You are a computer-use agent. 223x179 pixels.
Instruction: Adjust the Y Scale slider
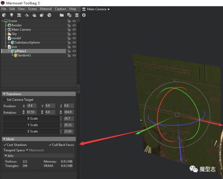click(33, 125)
